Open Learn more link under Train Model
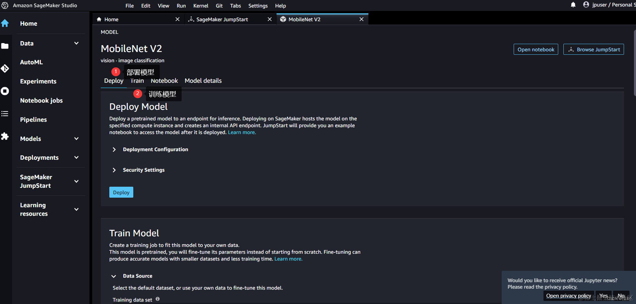The image size is (636, 304). (289, 259)
